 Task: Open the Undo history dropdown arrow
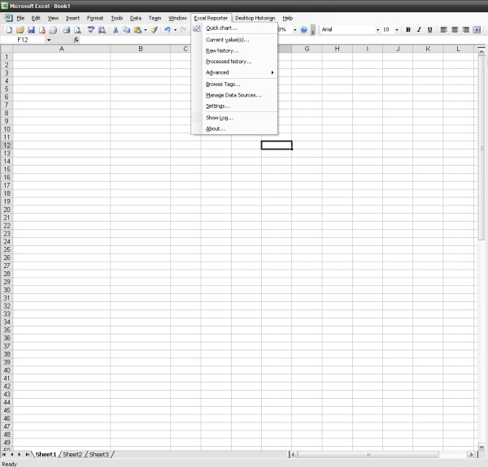click(x=175, y=30)
